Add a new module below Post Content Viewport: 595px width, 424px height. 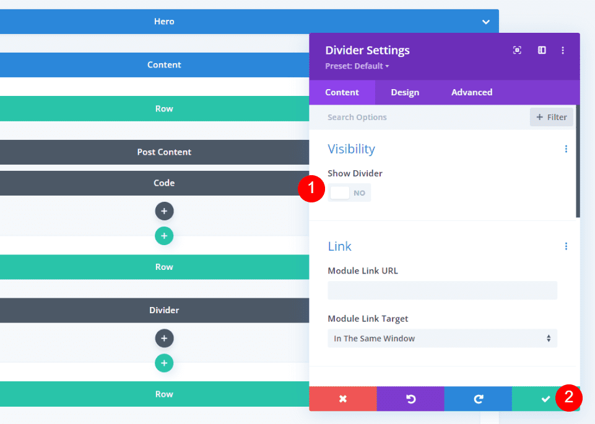pos(164,211)
